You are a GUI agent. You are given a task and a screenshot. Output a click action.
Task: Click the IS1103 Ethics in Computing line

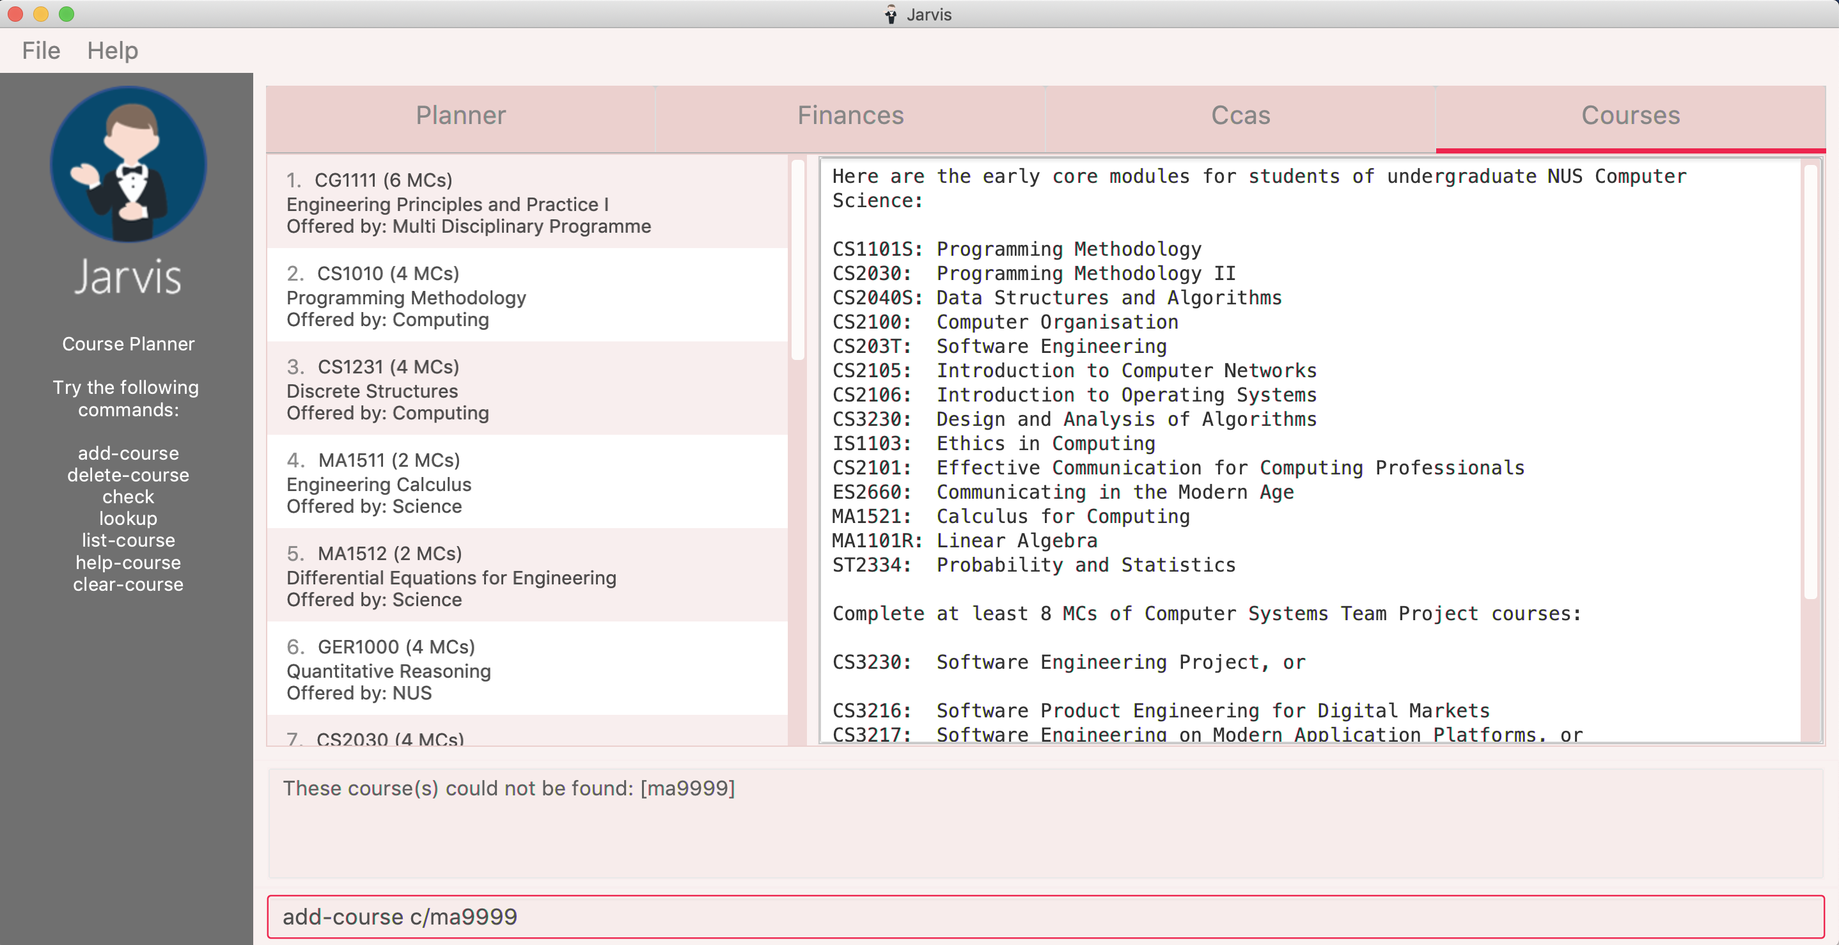(x=994, y=443)
